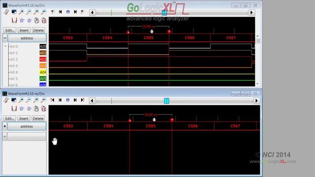Click the white hand-pan icon in WaveForm#1
The width and height of the screenshot is (315, 177).
pyautogui.click(x=36, y=20)
